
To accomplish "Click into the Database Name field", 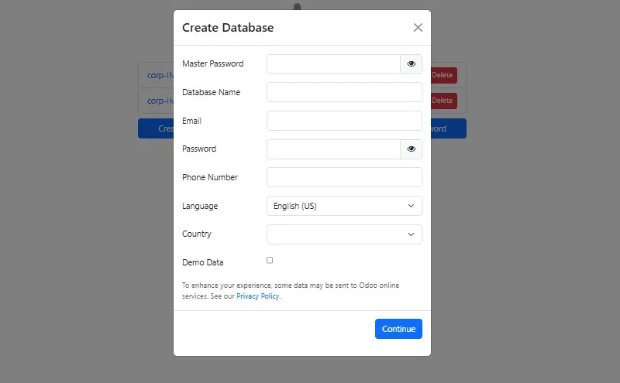I will pyautogui.click(x=344, y=93).
